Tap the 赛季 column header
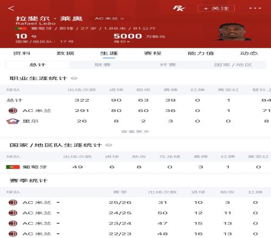271x238 pixels. [120, 192]
